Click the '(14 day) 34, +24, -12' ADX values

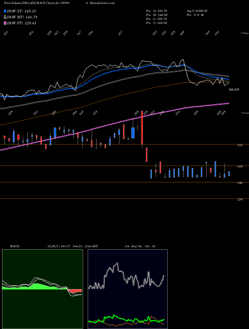pyautogui.click(x=140, y=246)
